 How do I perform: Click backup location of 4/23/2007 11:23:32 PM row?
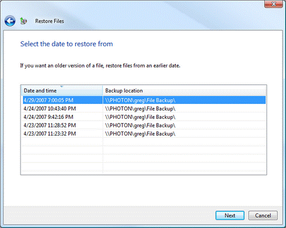(140, 134)
